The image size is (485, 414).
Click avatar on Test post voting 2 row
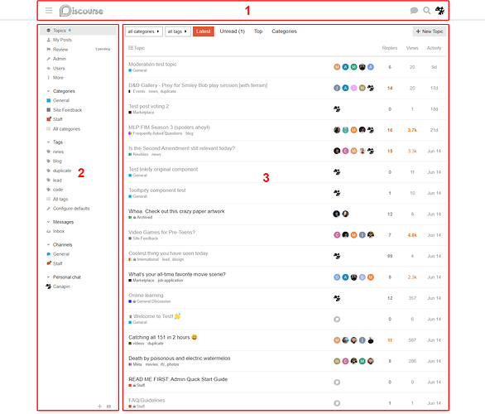click(337, 109)
